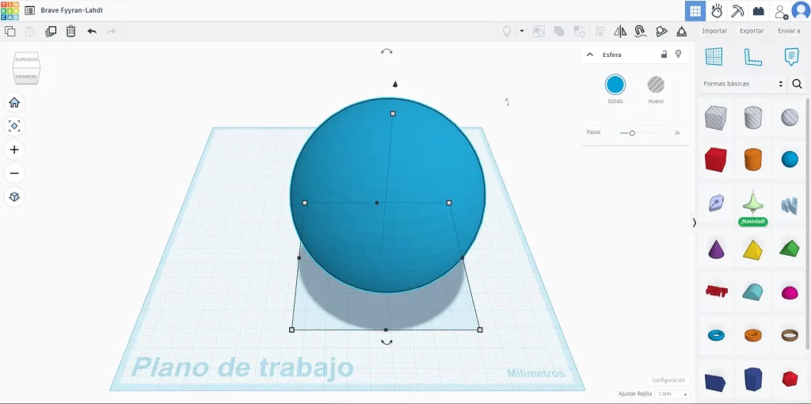Open the user profile avatar
This screenshot has height=404, width=811.
pyautogui.click(x=801, y=11)
